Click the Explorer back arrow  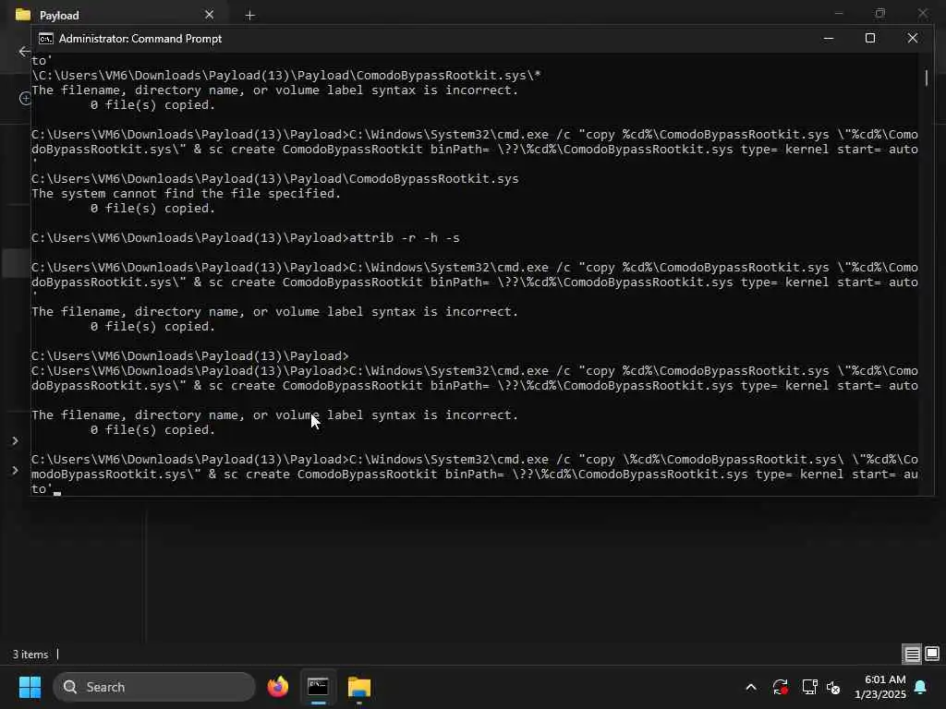(x=24, y=52)
